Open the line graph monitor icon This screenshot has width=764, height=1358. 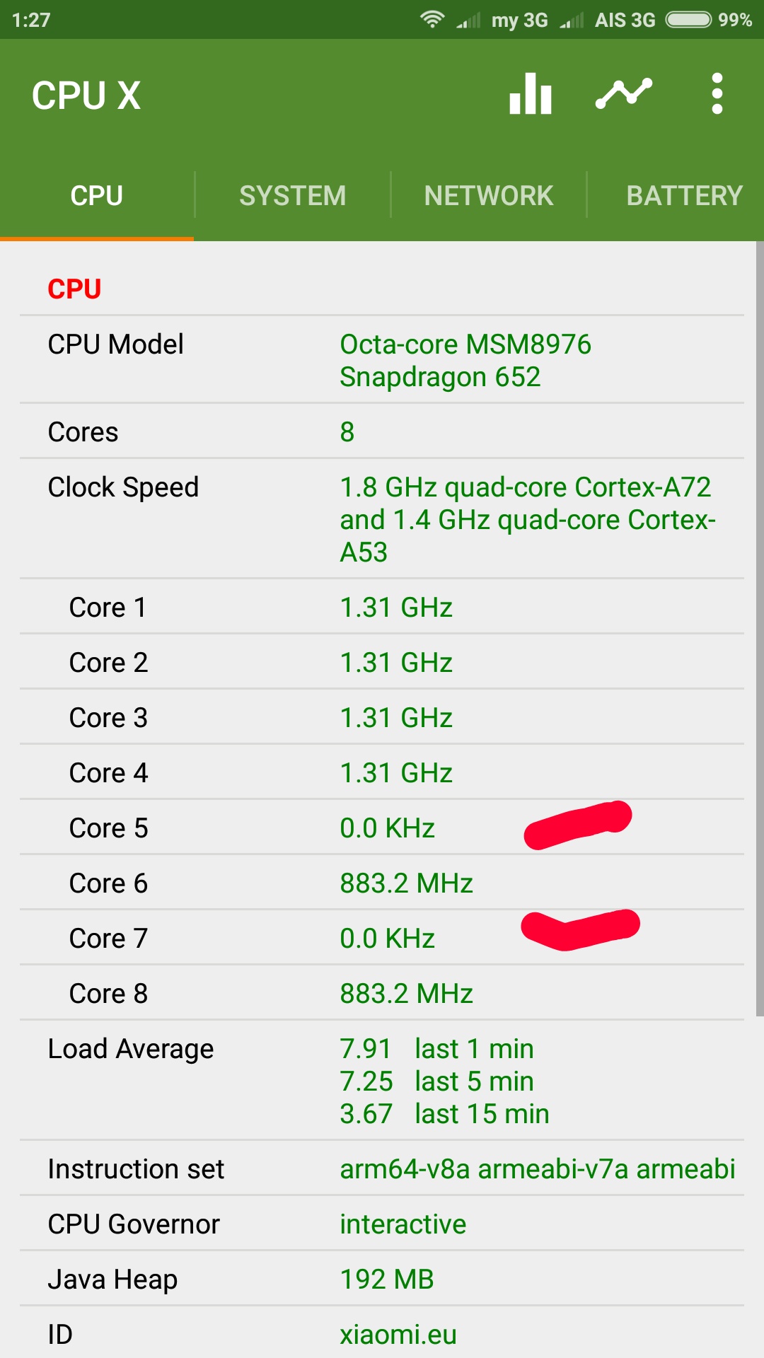[623, 93]
